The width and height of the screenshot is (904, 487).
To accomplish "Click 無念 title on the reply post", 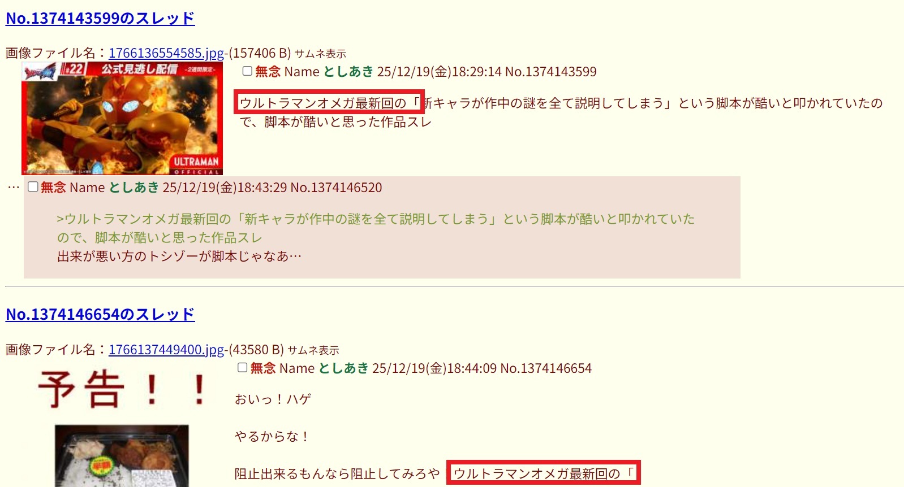I will point(53,188).
